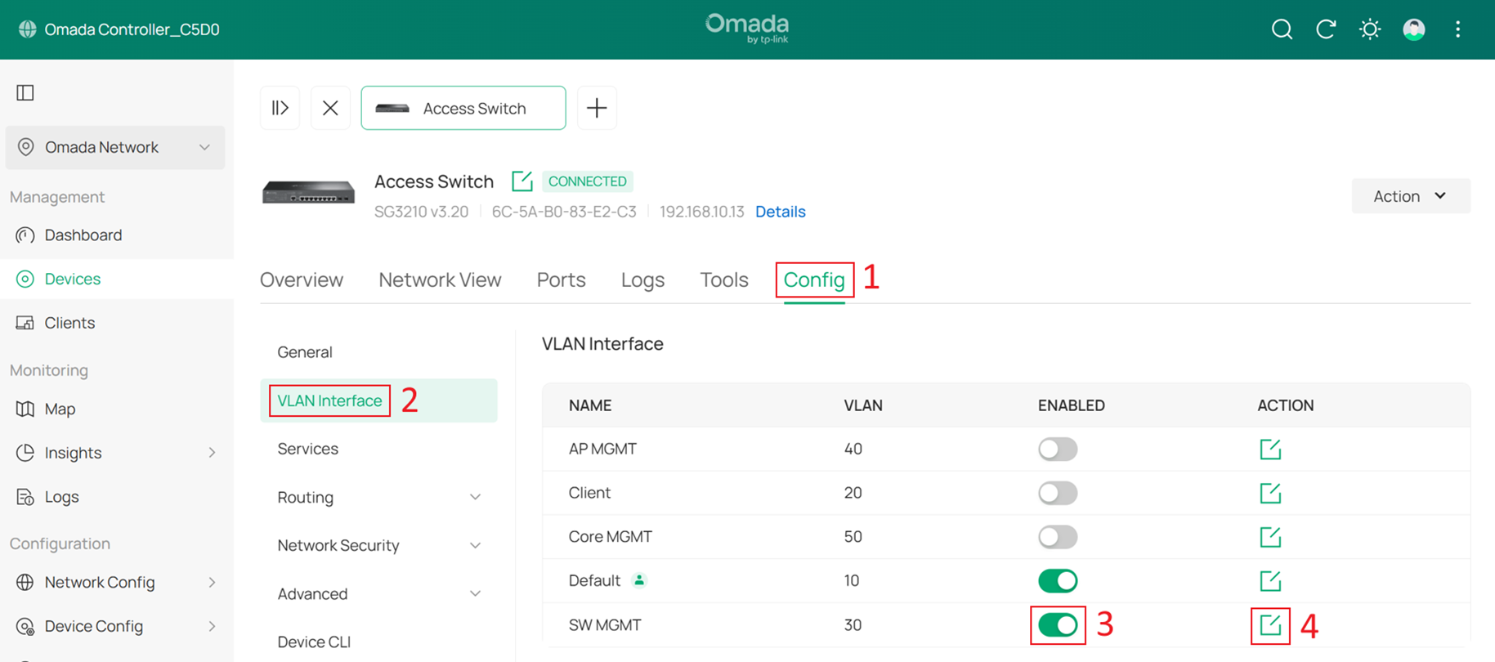
Task: Edit the Client VLAN interface
Action: pos(1270,493)
